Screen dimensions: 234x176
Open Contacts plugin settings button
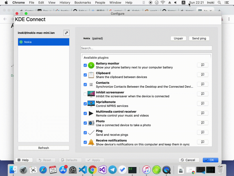203,84
